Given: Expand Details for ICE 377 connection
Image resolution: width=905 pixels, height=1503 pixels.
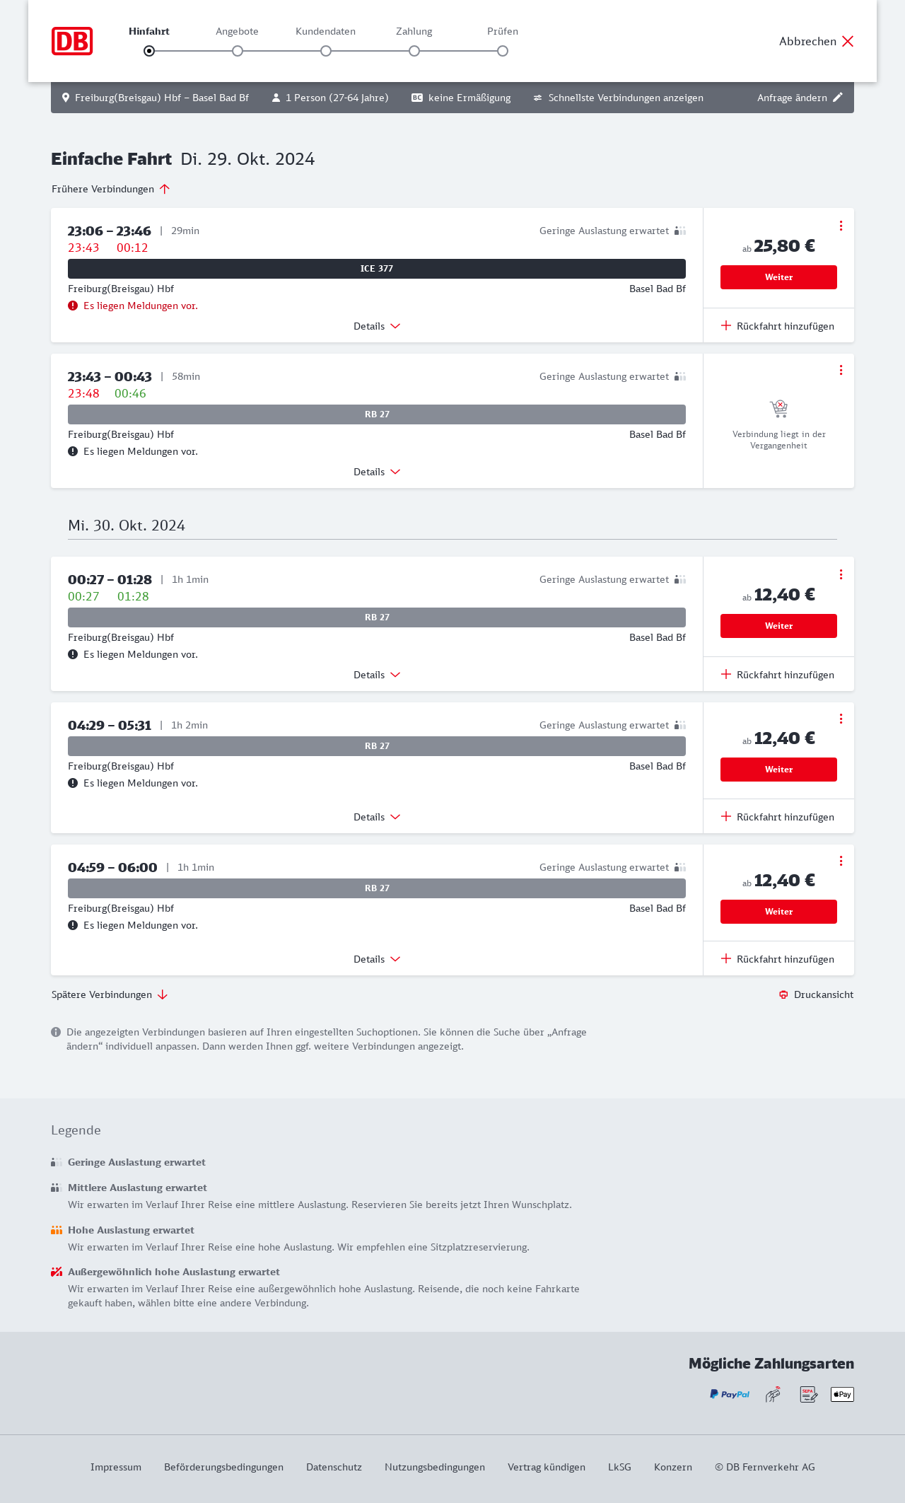Looking at the screenshot, I should (377, 326).
